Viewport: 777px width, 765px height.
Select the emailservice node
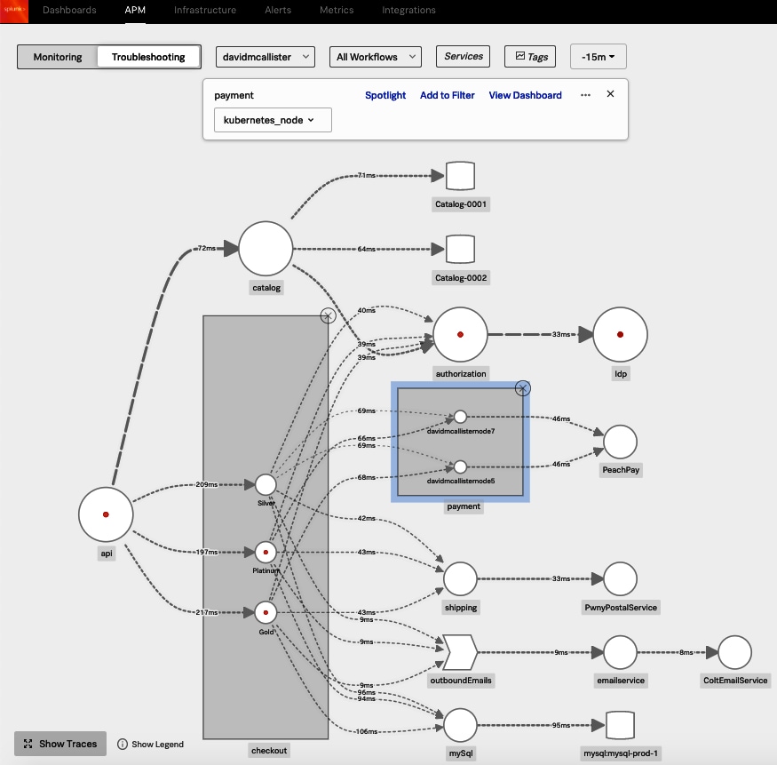(x=620, y=652)
